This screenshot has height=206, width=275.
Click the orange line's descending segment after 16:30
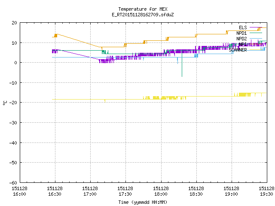79,41
